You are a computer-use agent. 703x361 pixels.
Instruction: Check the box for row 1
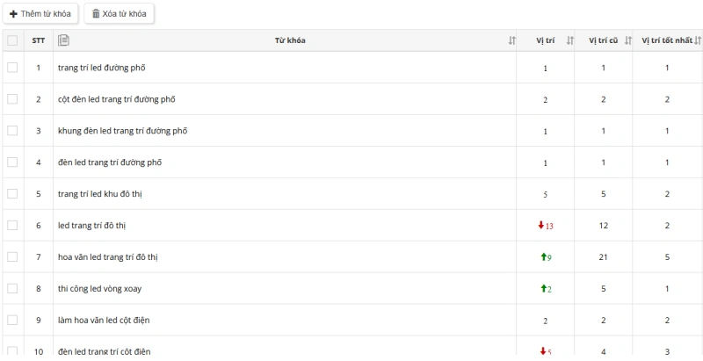click(12, 68)
